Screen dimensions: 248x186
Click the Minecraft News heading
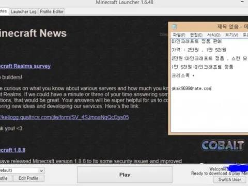coord(33,33)
